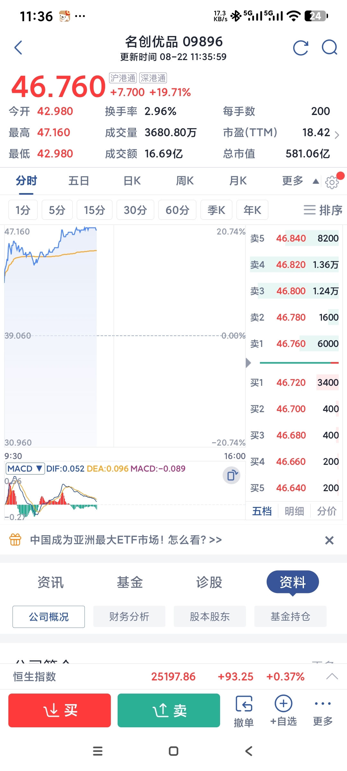
Task: Tap the rotate chart landscape icon
Action: [231, 475]
